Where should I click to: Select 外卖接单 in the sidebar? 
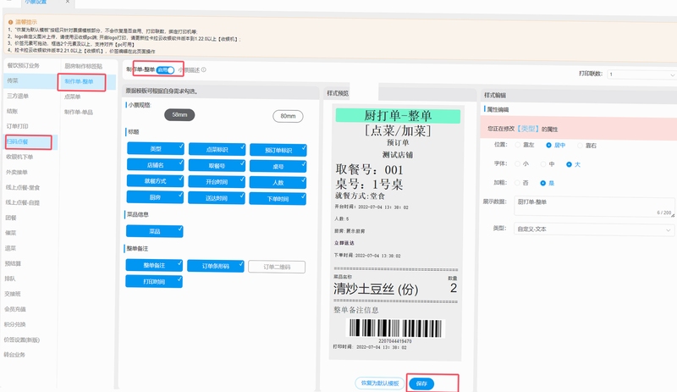(17, 172)
